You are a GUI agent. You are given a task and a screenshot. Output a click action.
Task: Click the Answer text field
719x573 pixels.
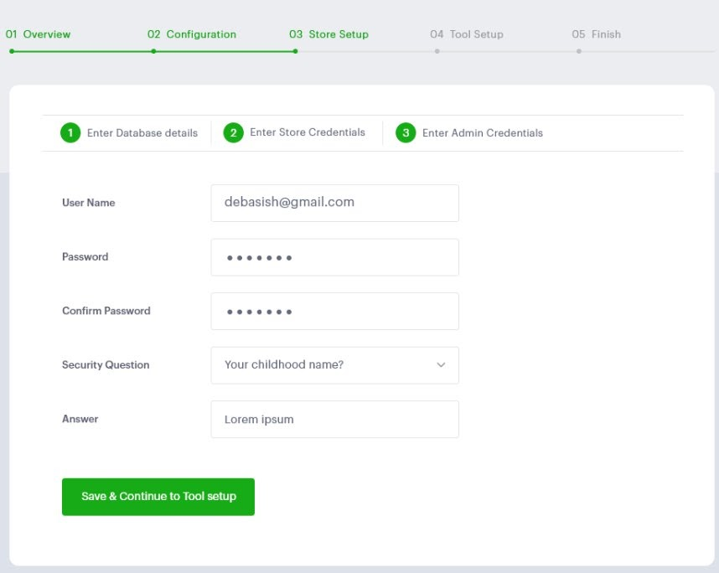tap(334, 419)
